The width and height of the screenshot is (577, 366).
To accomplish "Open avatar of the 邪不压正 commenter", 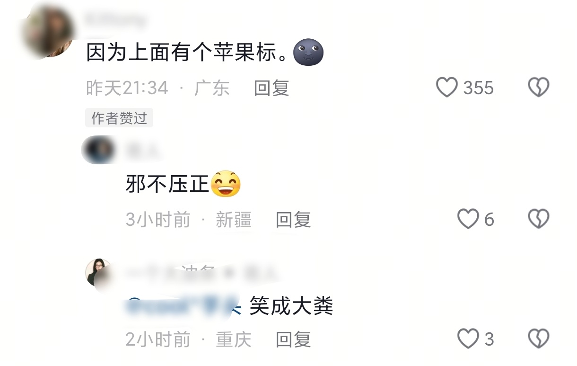I will click(x=98, y=150).
